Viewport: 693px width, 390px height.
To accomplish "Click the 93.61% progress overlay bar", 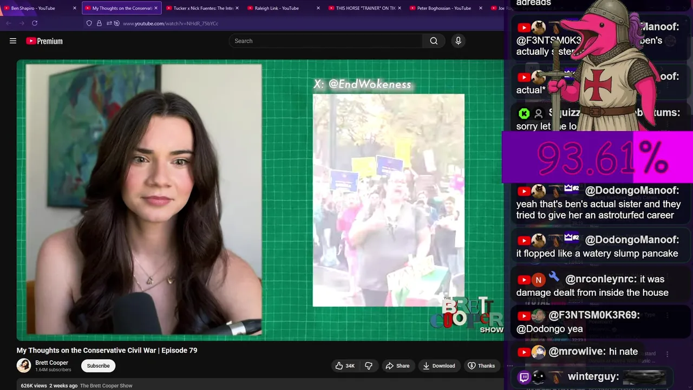I will click(x=598, y=157).
